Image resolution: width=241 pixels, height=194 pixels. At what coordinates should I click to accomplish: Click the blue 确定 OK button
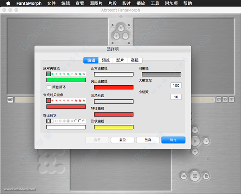tap(174, 140)
